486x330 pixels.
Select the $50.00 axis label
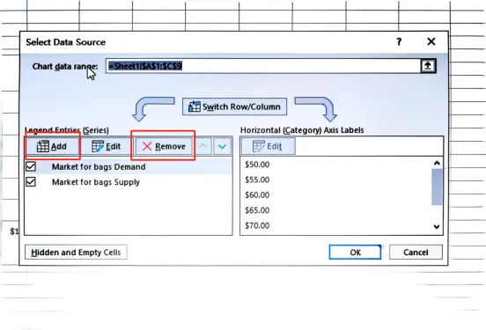click(x=257, y=165)
